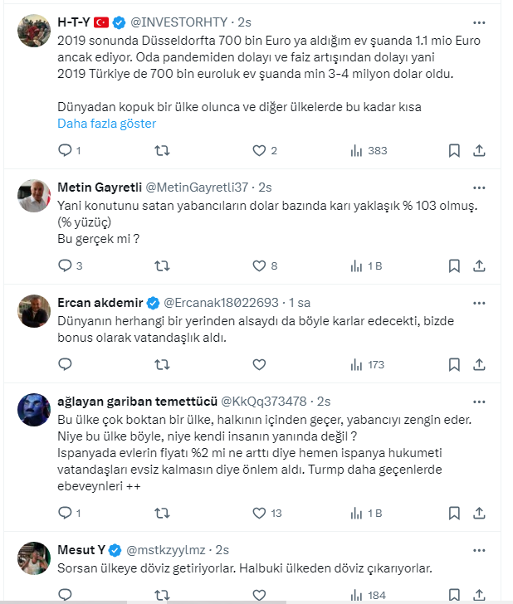Viewport: 513px width, 604px height.
Task: Share ağlayan gariban temettücü's tweet
Action: [479, 514]
